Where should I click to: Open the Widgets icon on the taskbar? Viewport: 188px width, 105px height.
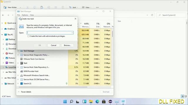(x=84, y=101)
